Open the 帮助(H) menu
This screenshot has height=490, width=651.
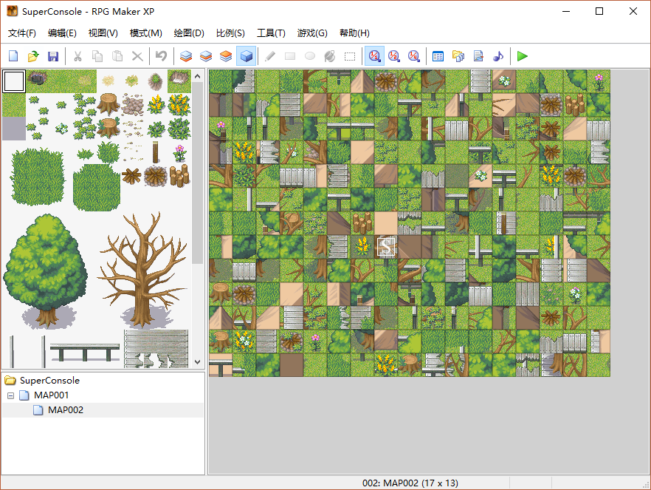(354, 33)
